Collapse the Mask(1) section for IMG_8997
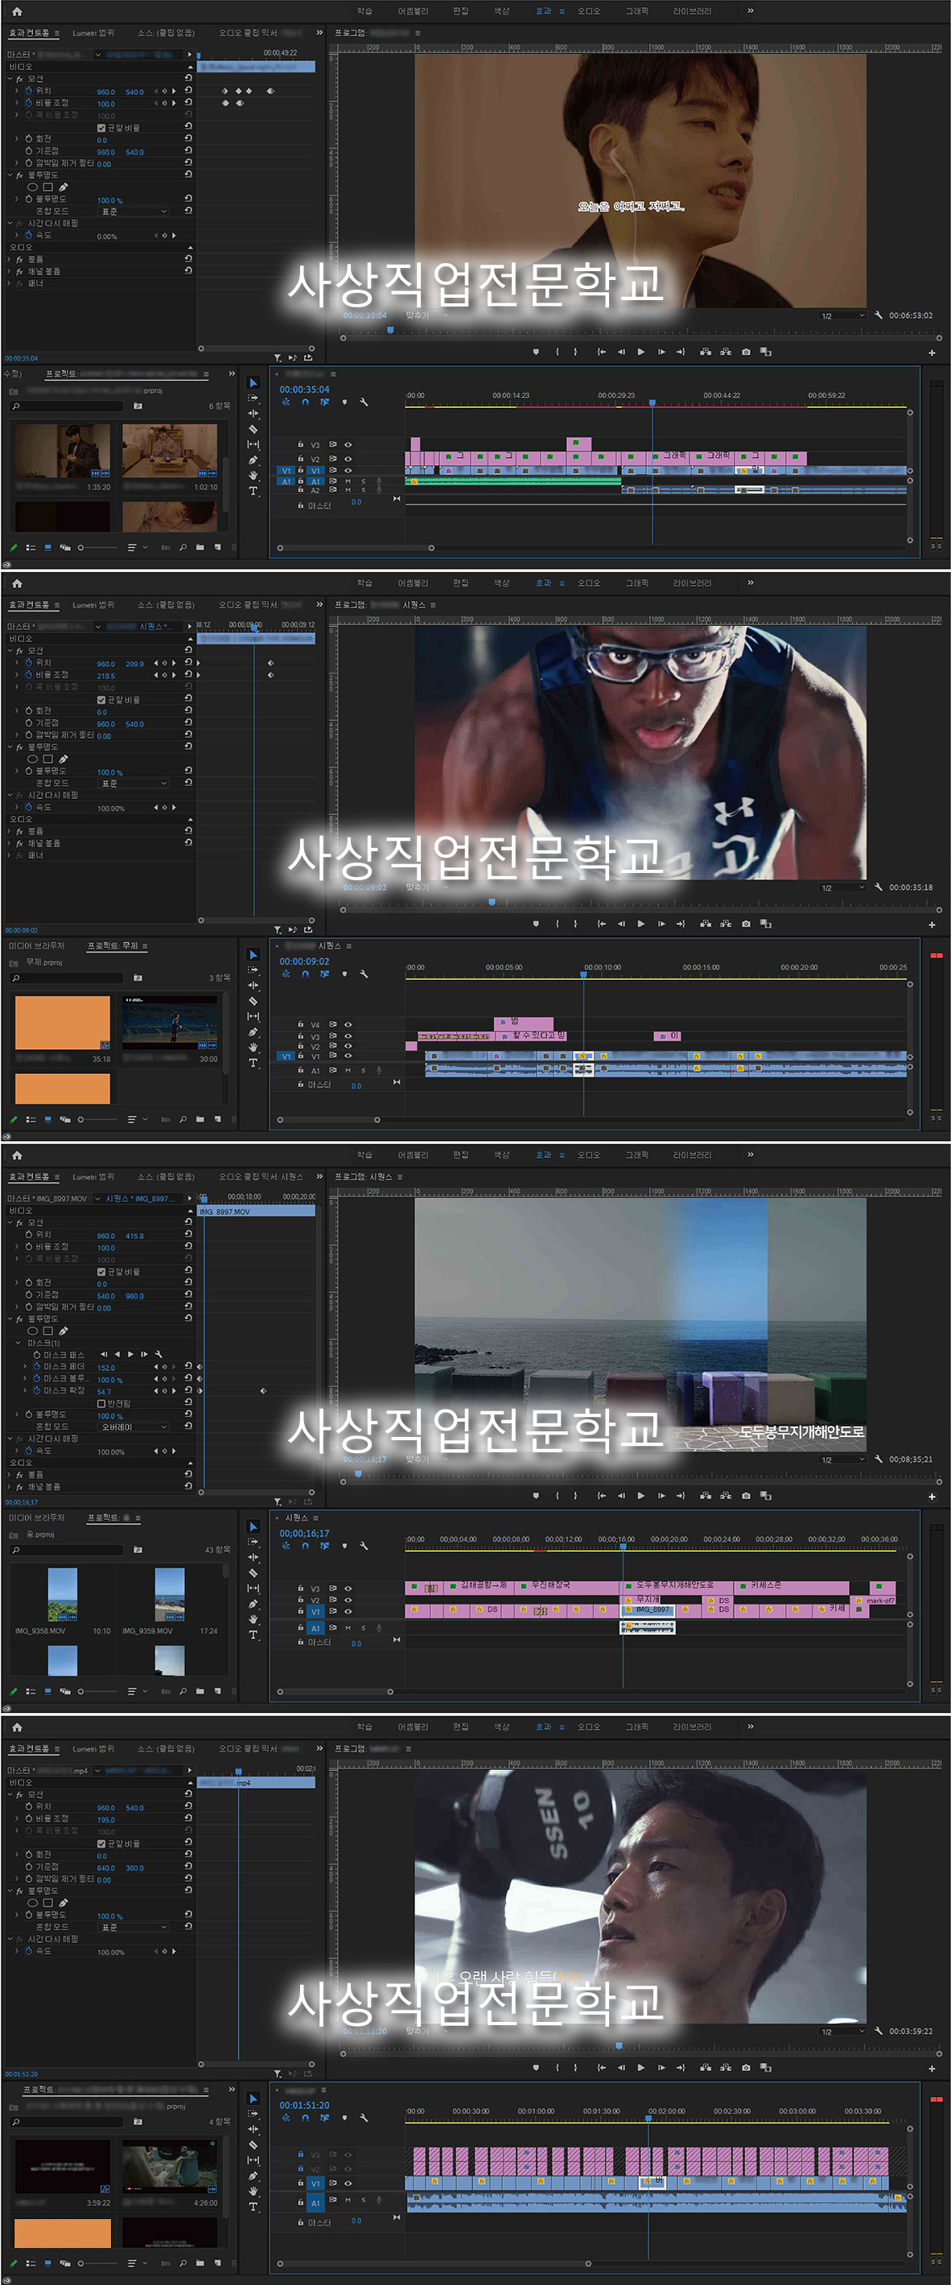This screenshot has width=951, height=2285. coord(19,1343)
